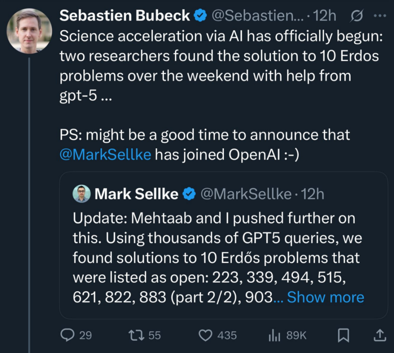Viewport: 394px width, 353px height.
Task: Reply to the post via comment icon
Action: pyautogui.click(x=67, y=335)
